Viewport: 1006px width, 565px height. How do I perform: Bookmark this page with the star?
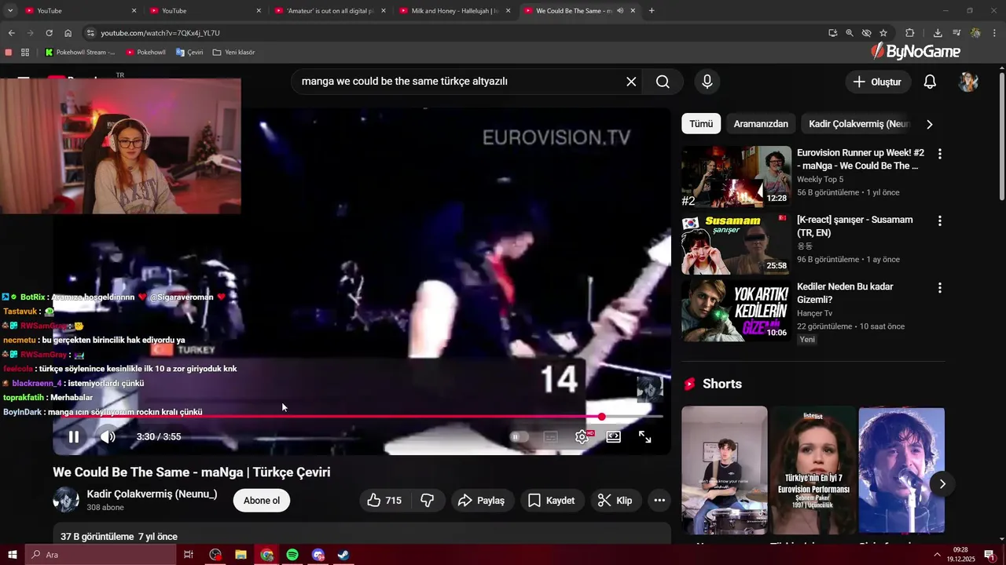[x=883, y=33]
